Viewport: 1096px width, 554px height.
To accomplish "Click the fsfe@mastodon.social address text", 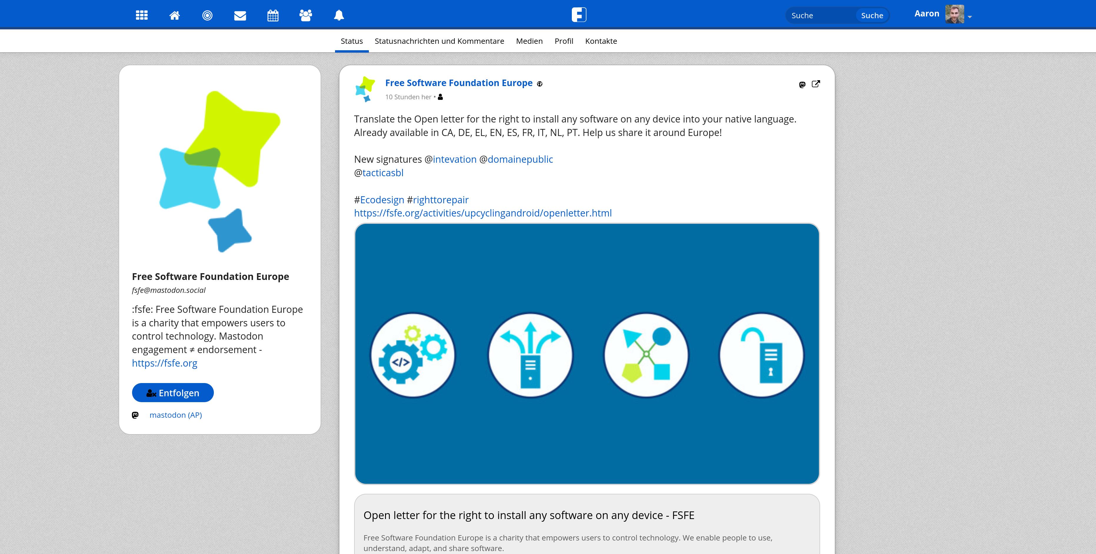I will (x=169, y=290).
